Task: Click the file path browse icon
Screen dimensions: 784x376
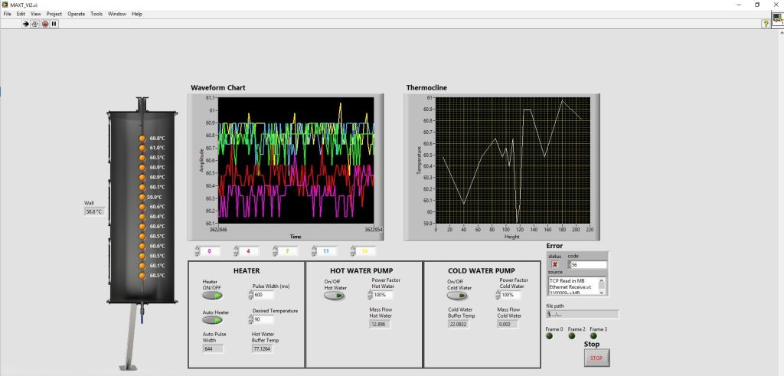Action: click(549, 314)
